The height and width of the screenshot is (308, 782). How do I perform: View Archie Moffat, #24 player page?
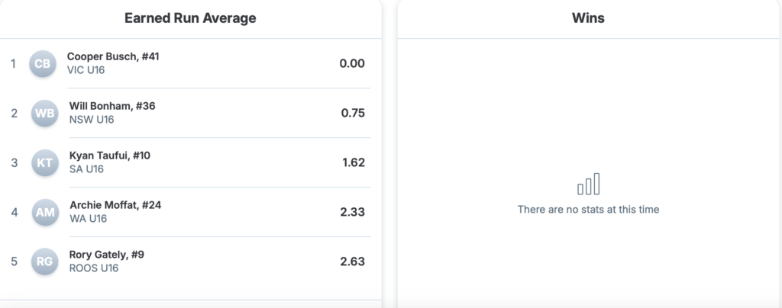(115, 205)
